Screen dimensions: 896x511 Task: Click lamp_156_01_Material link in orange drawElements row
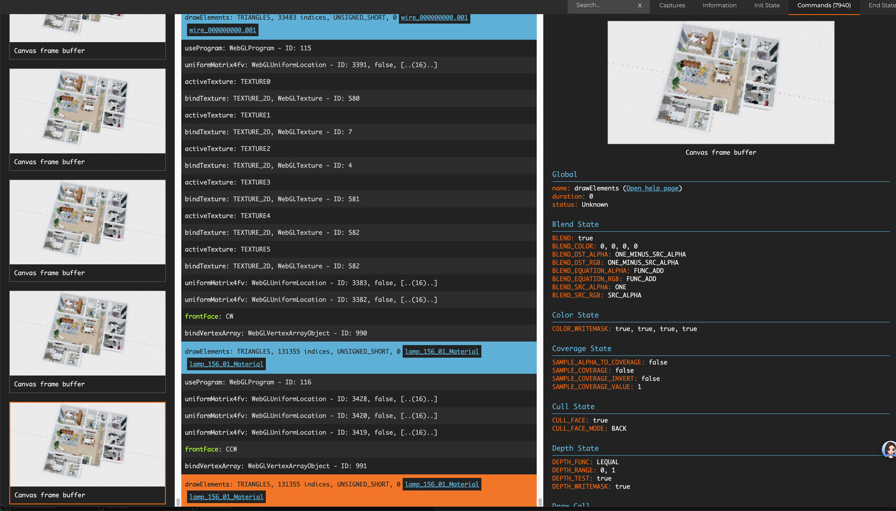[x=441, y=484]
